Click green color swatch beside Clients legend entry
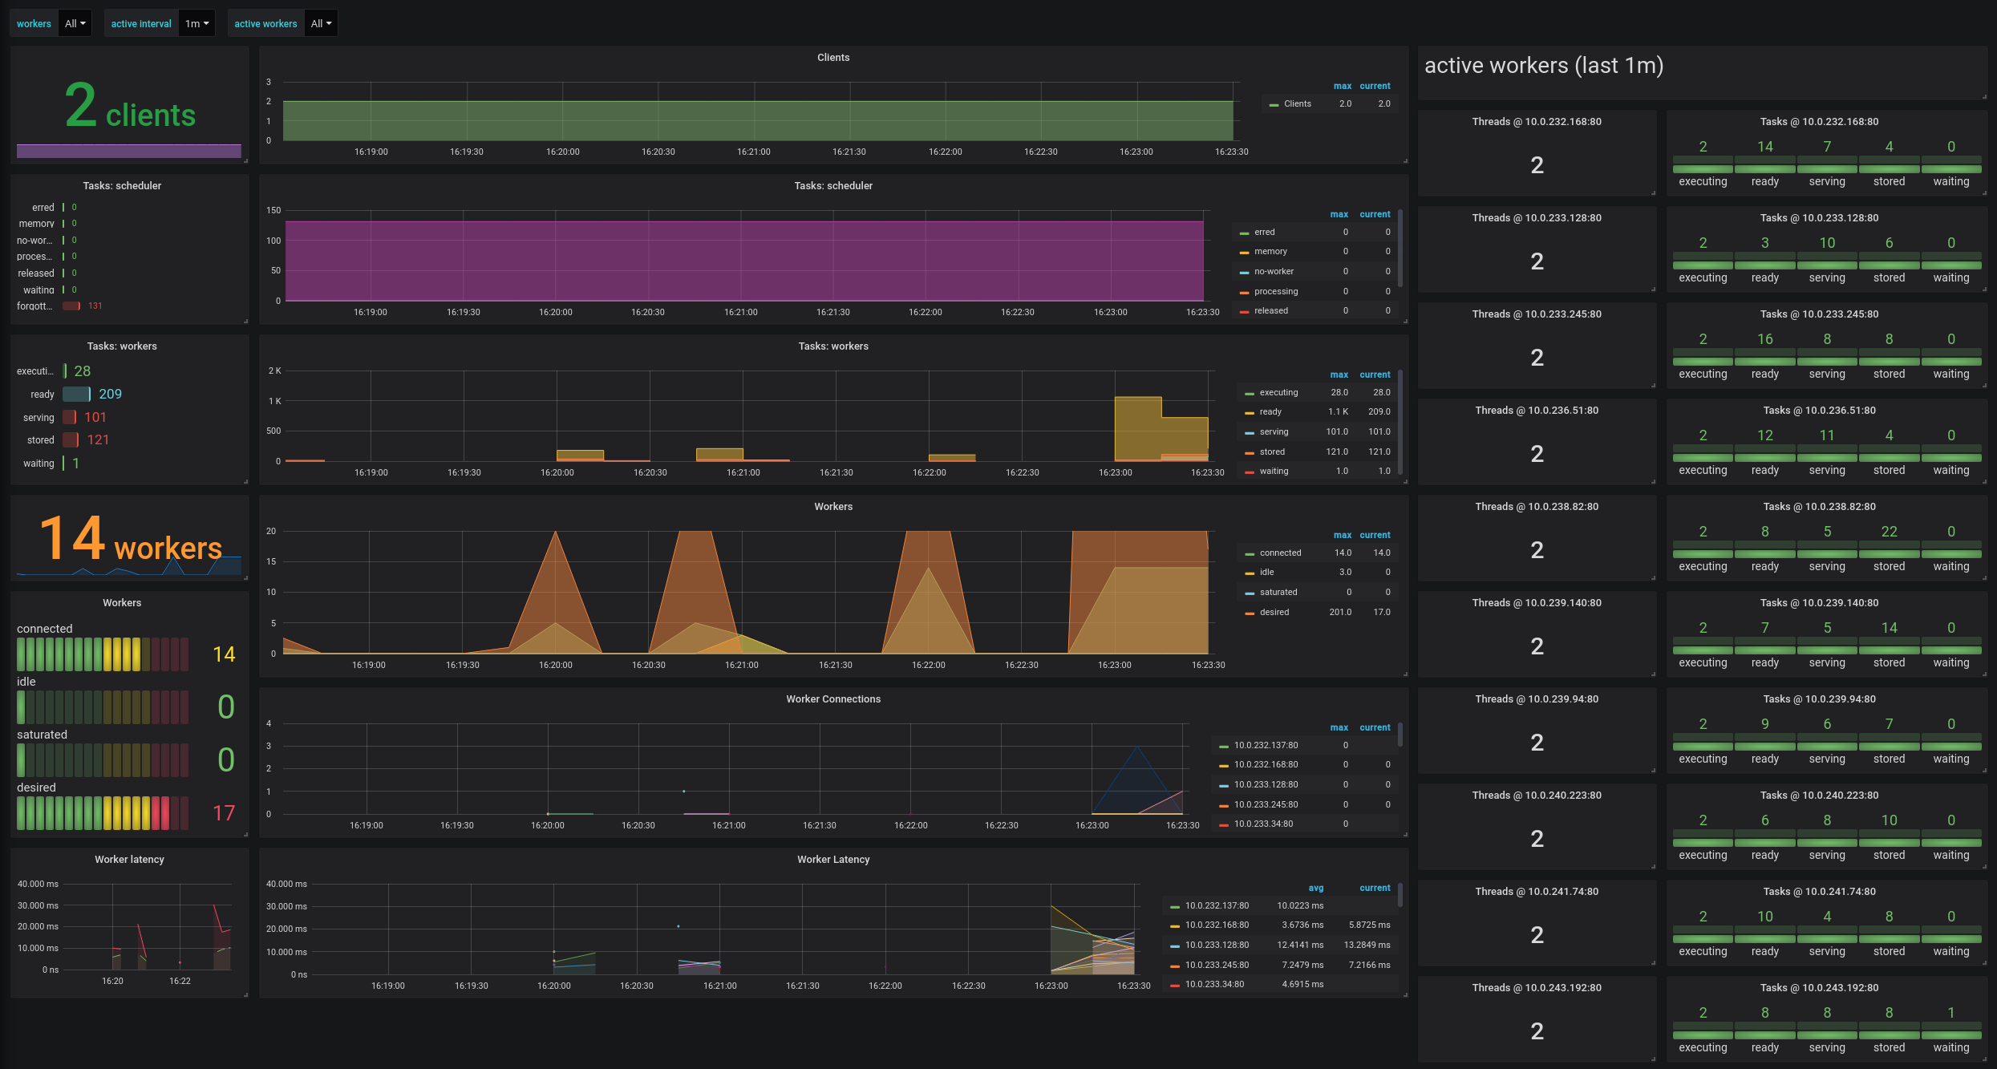The height and width of the screenshot is (1069, 1997). coord(1274,104)
